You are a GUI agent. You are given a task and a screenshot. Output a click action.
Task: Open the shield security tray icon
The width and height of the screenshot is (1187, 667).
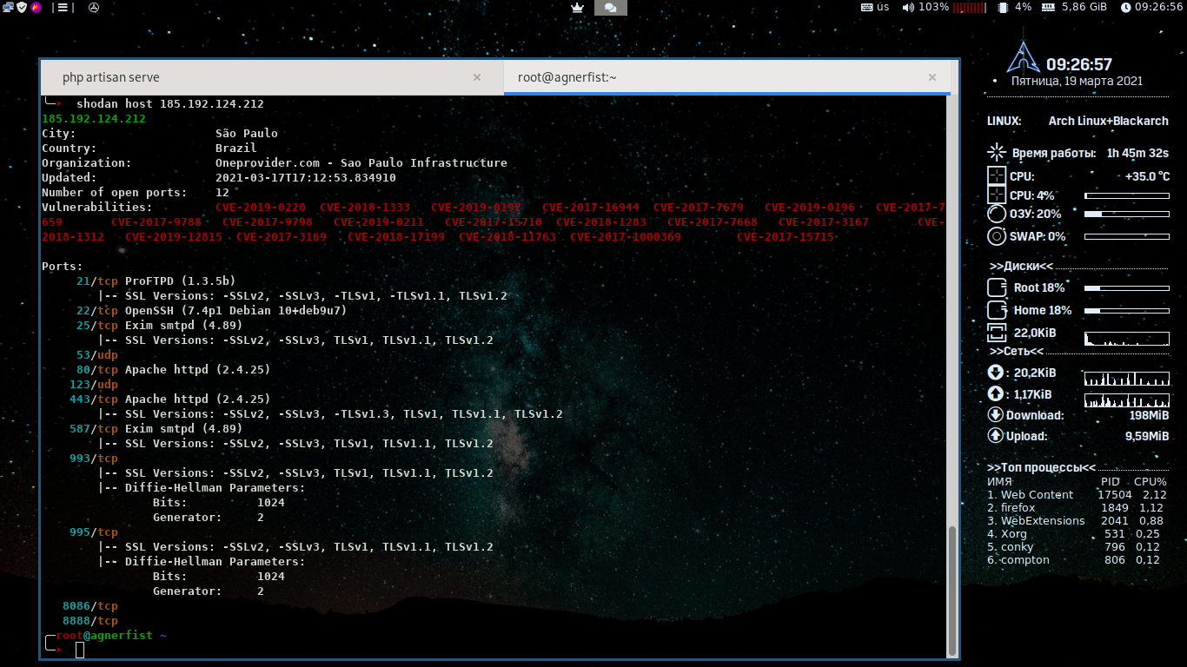tap(23, 7)
